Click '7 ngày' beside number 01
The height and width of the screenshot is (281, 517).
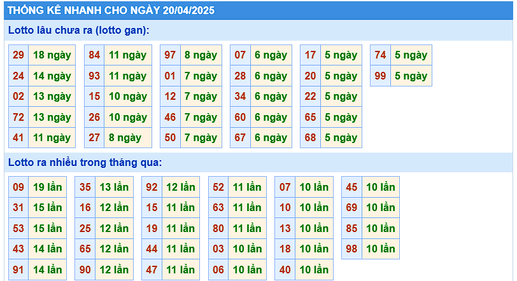pyautogui.click(x=201, y=76)
